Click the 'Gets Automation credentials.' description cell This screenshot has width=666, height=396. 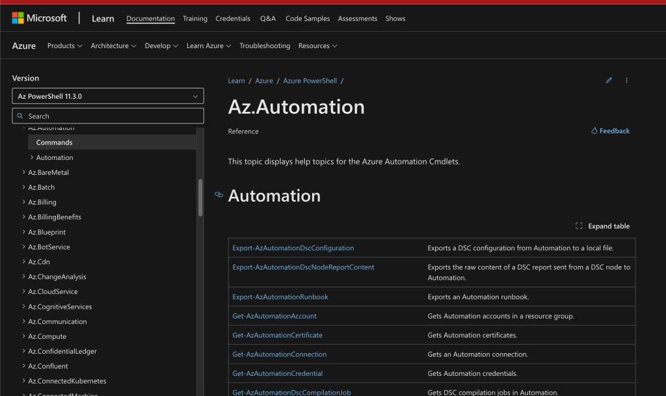(x=529, y=373)
